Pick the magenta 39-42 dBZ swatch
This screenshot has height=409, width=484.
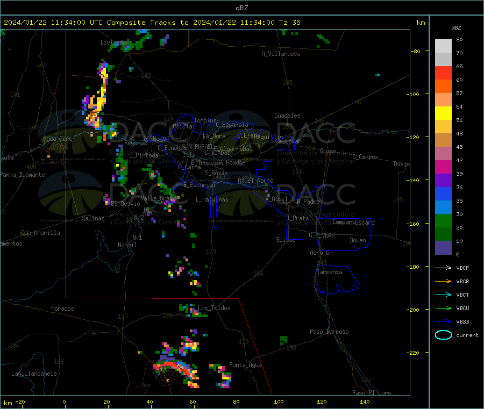point(443,167)
